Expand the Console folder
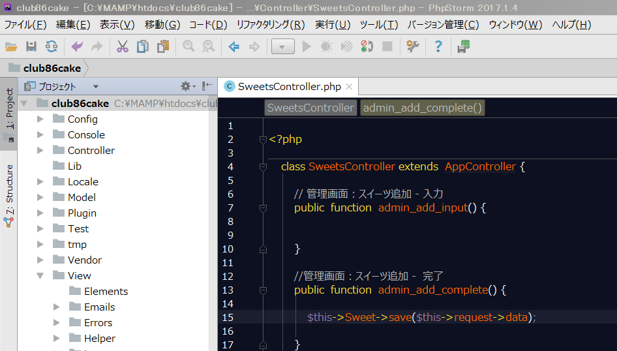Viewport: 617px width, 351px height. point(40,134)
